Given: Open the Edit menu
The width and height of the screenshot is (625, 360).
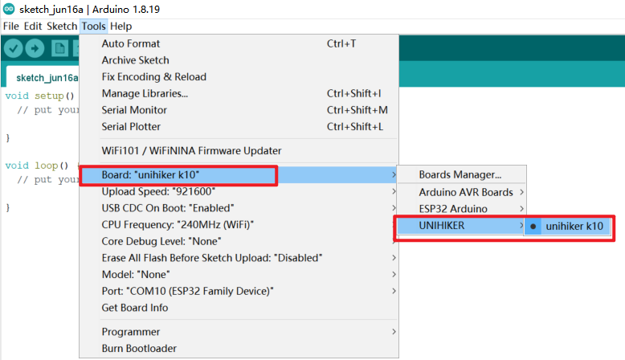Looking at the screenshot, I should click(x=33, y=27).
